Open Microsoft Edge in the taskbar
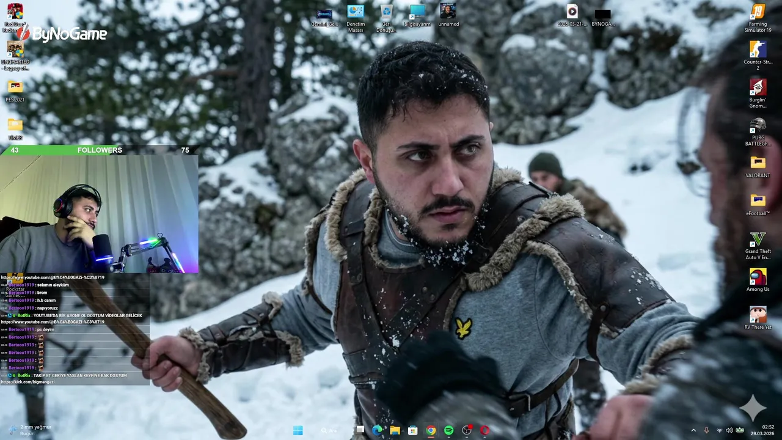 click(377, 430)
